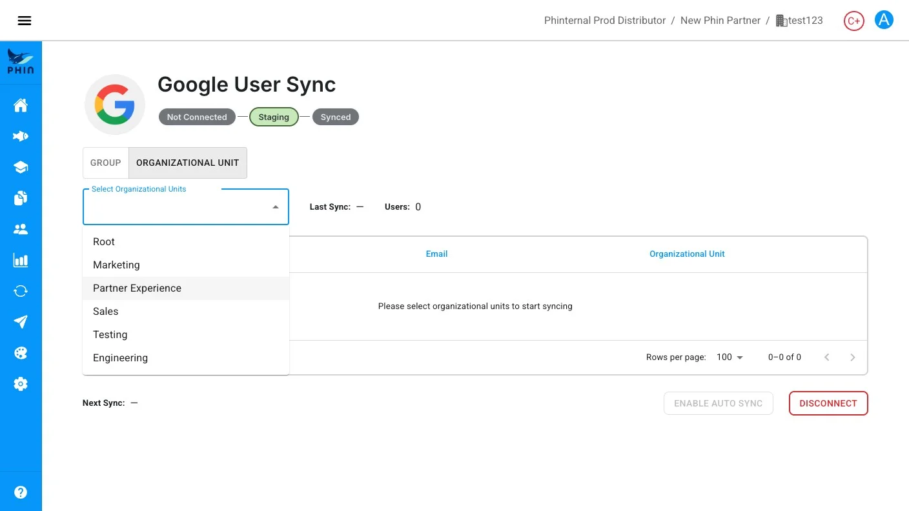909x511 pixels.
Task: Go to the next table page
Action: (853, 357)
